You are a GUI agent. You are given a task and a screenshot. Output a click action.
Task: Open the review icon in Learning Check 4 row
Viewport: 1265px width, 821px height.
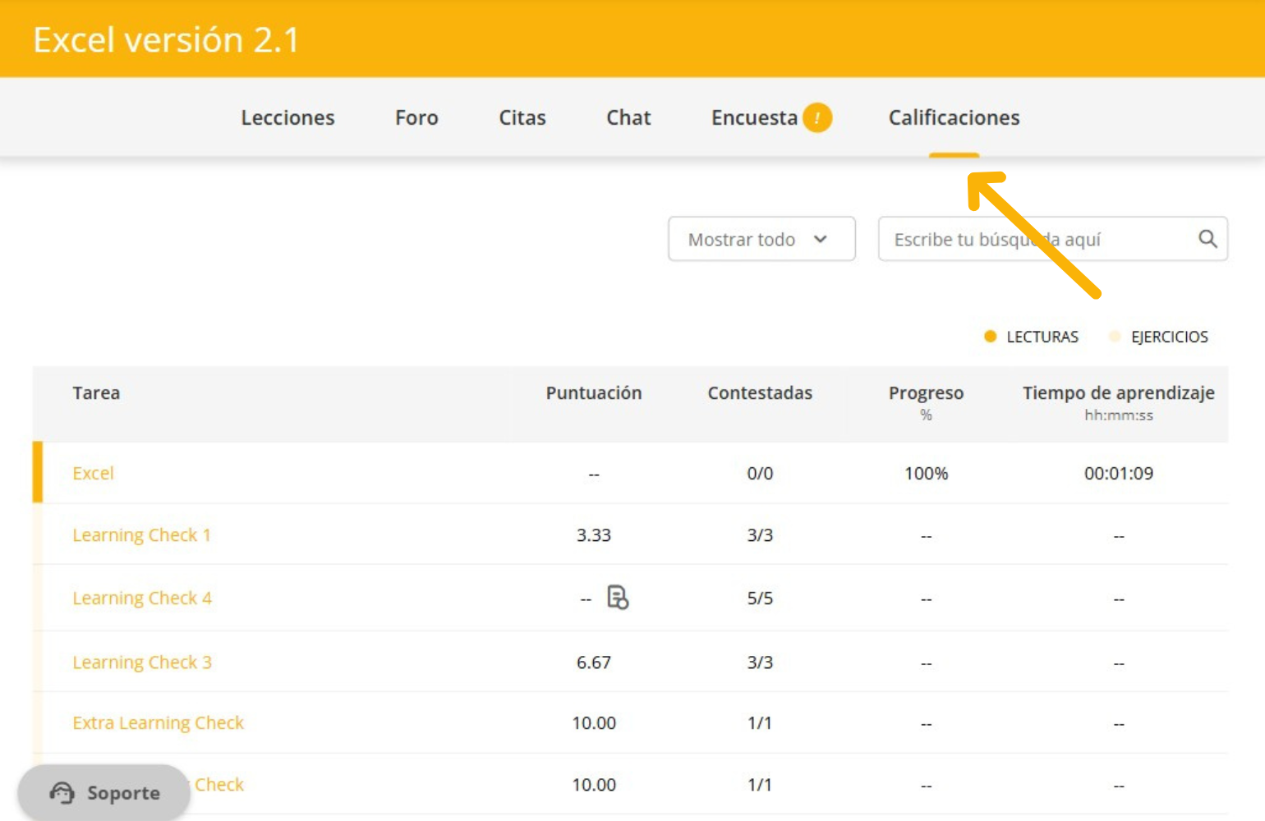pos(617,597)
